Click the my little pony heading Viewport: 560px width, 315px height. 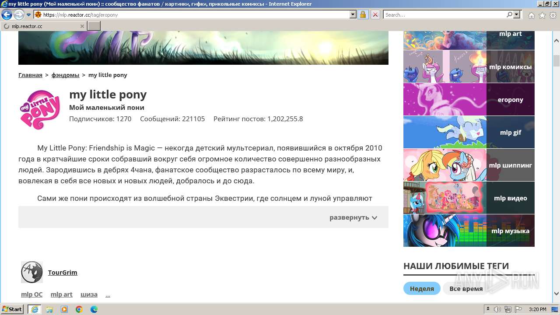[108, 94]
